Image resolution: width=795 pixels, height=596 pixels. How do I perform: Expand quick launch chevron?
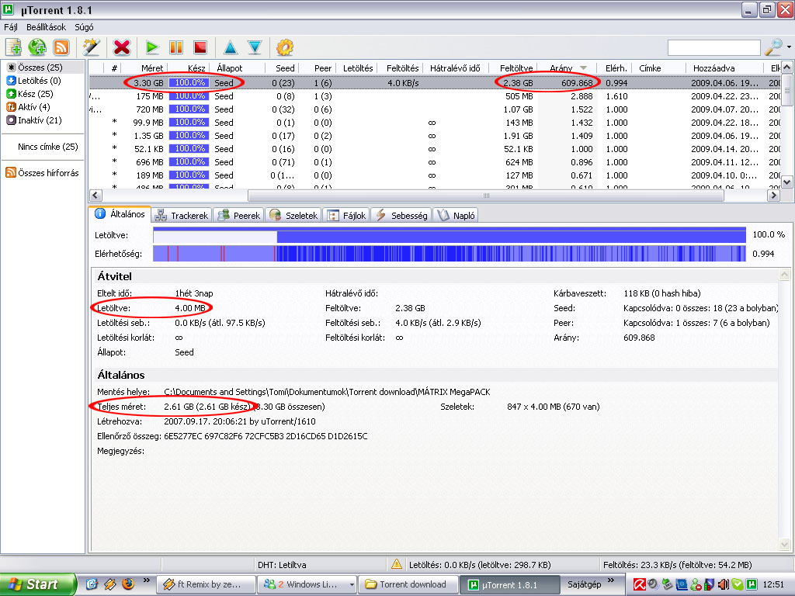[147, 580]
